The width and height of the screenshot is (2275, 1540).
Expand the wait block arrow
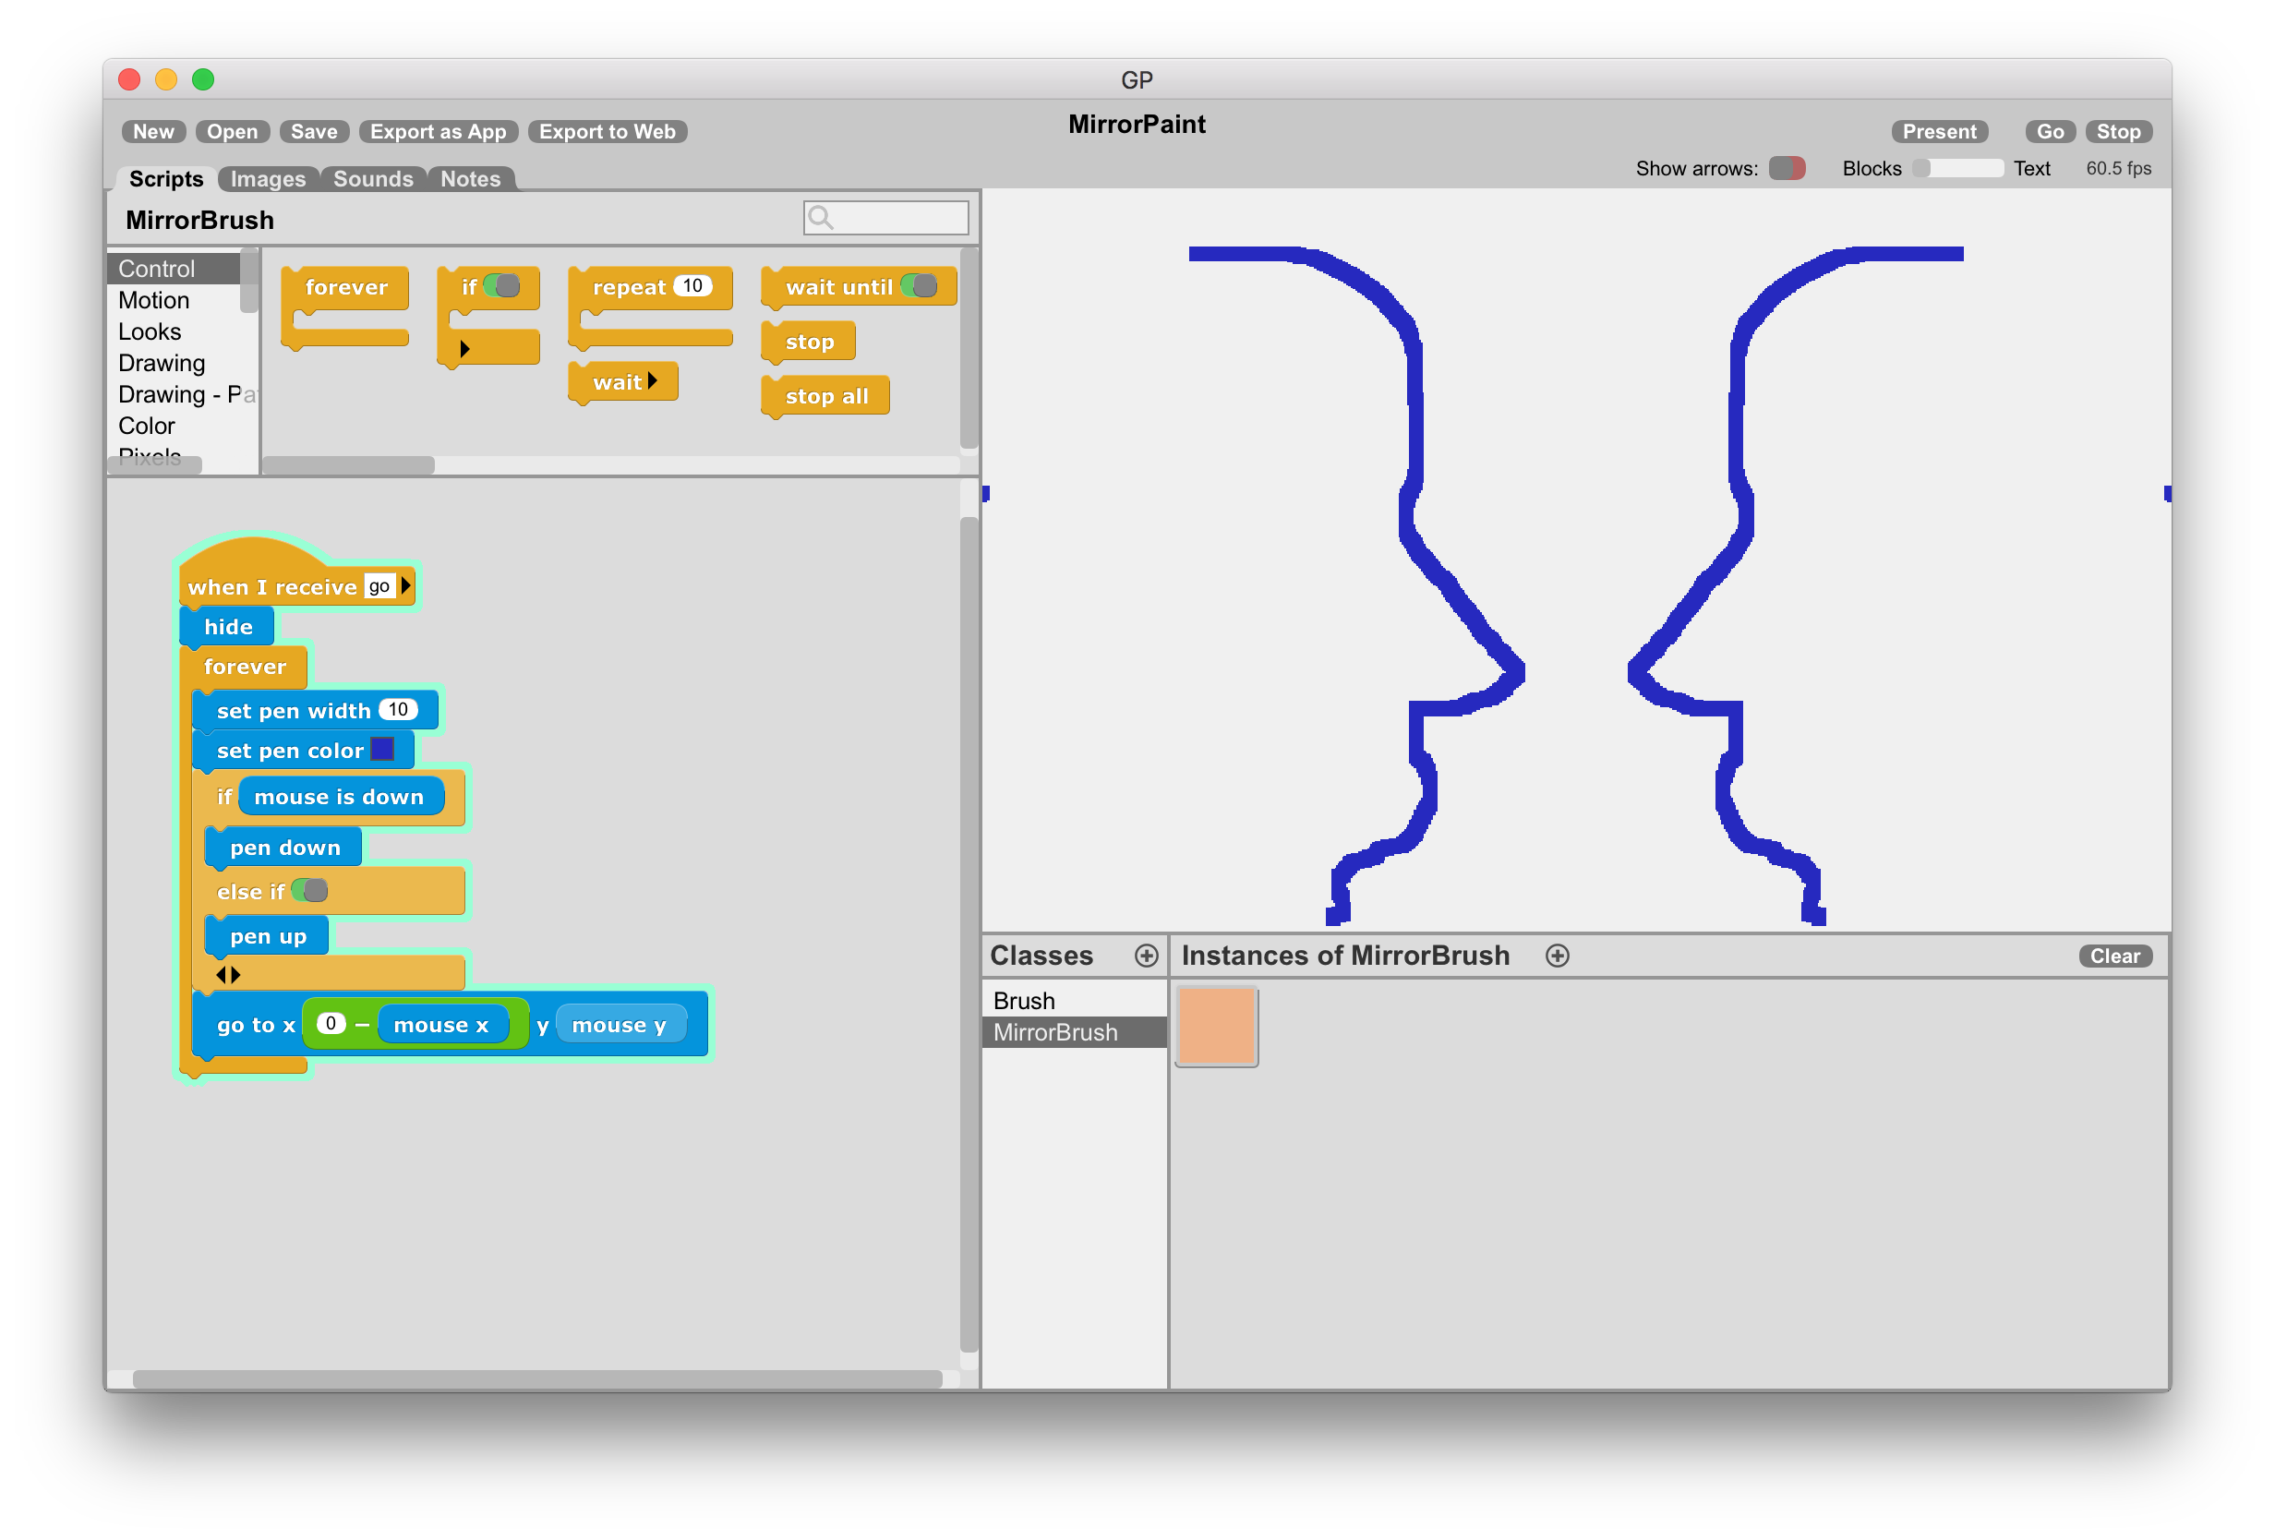(652, 380)
